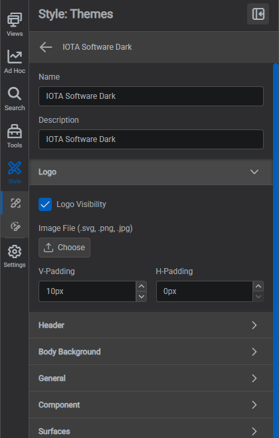279x438 pixels.
Task: Open the Search magnifier icon
Action: click(x=15, y=94)
